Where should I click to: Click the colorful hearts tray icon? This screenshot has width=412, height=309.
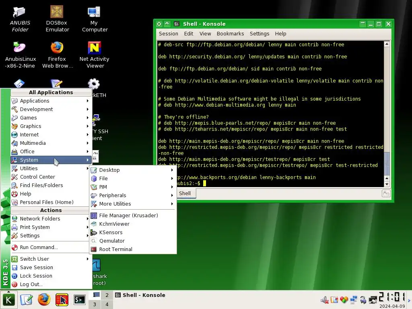(344, 300)
